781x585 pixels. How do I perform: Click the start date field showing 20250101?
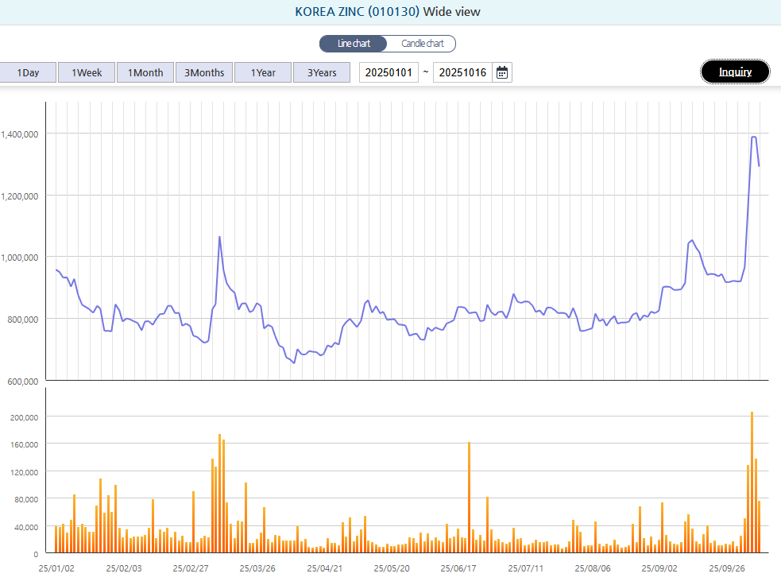pyautogui.click(x=389, y=72)
